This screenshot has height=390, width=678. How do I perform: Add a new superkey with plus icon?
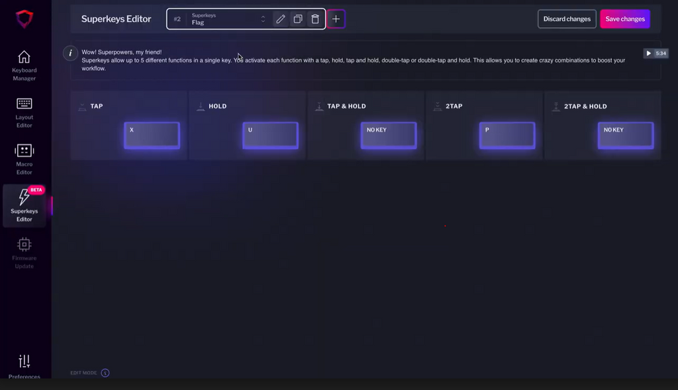336,19
